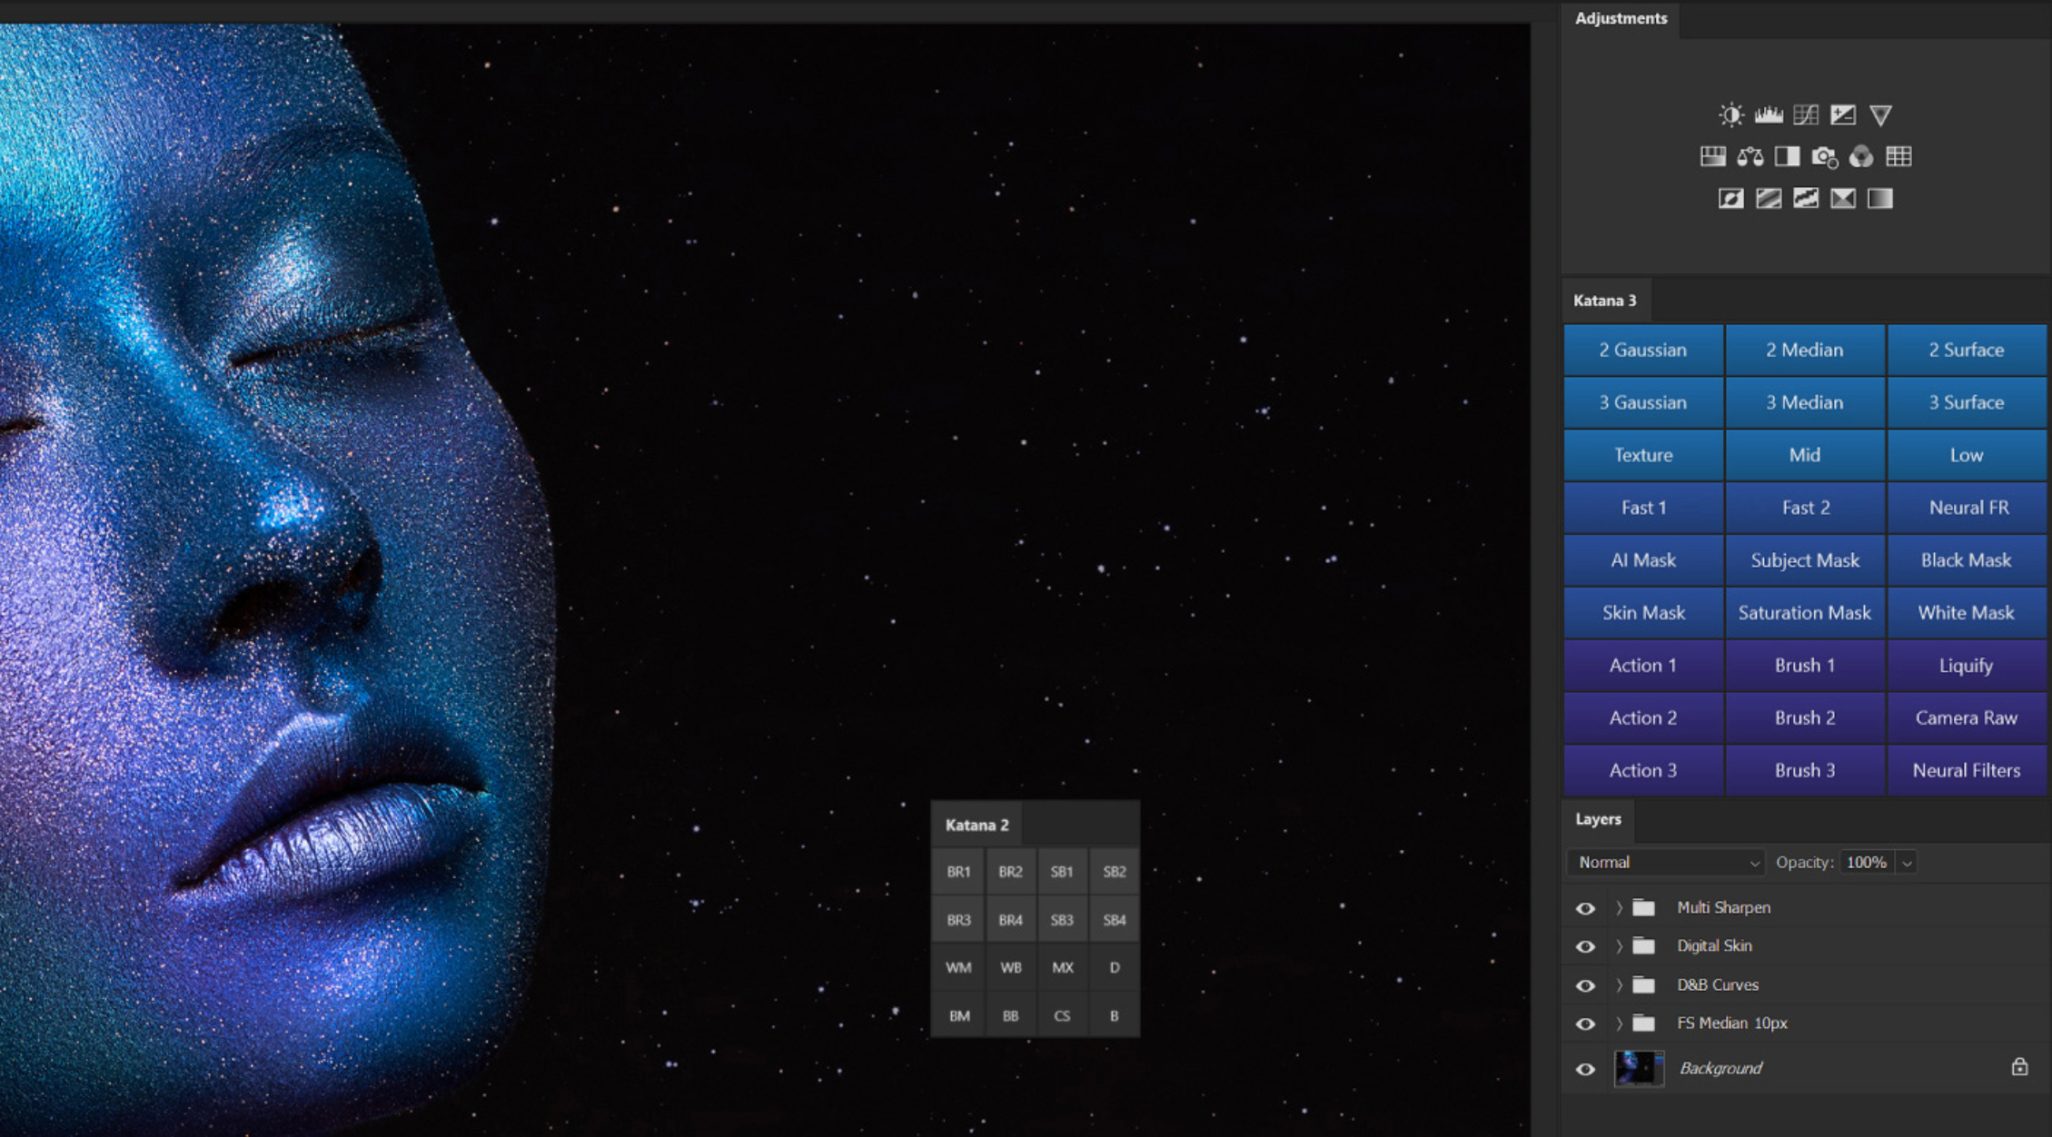2052x1137 pixels.
Task: Click the Neural Filters button
Action: pos(1967,770)
